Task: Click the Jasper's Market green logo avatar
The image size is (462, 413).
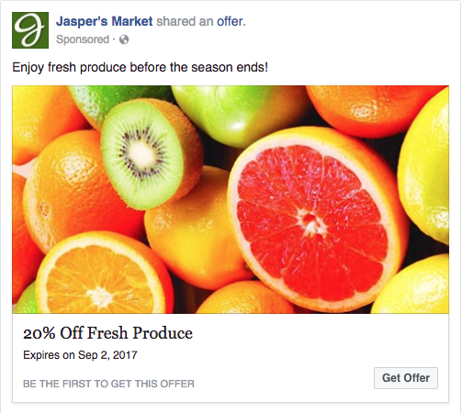Action: 30,30
